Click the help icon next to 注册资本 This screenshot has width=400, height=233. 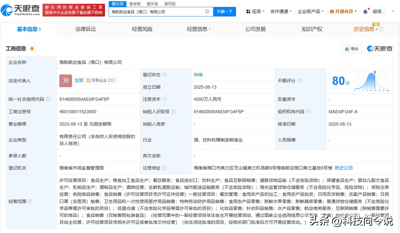point(165,99)
